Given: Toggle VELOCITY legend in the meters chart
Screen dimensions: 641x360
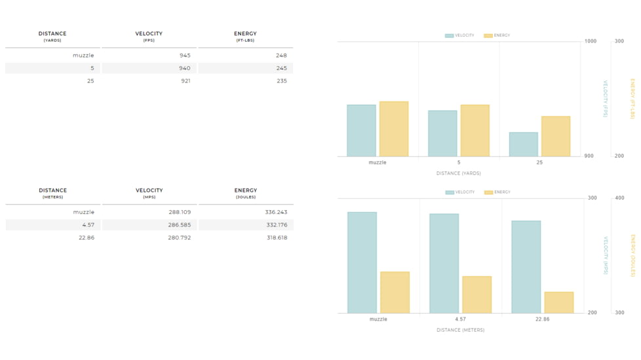Looking at the screenshot, I should [x=459, y=192].
